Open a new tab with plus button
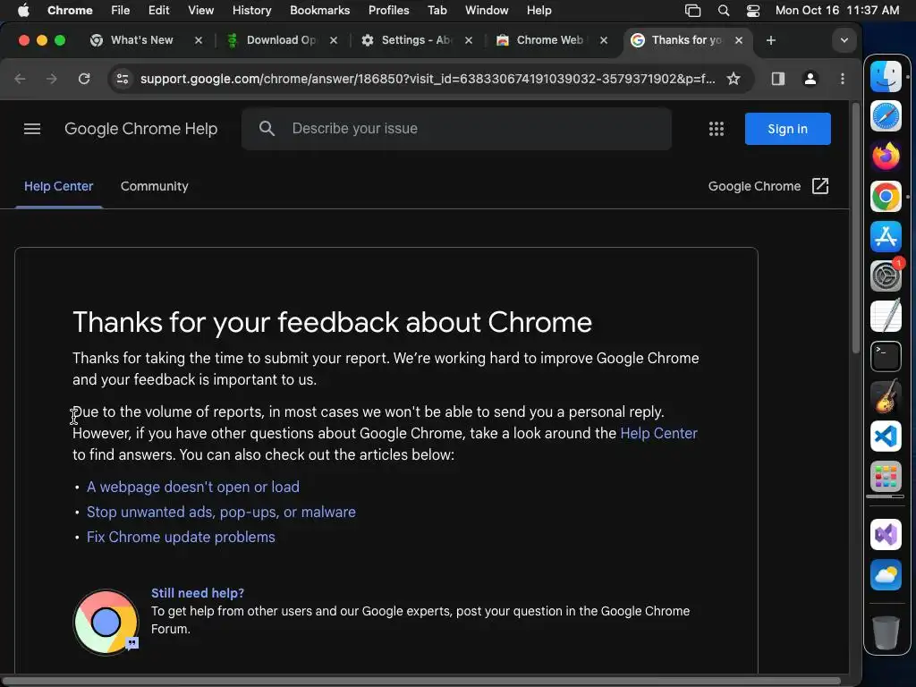Screen dimensions: 916x687 point(770,40)
